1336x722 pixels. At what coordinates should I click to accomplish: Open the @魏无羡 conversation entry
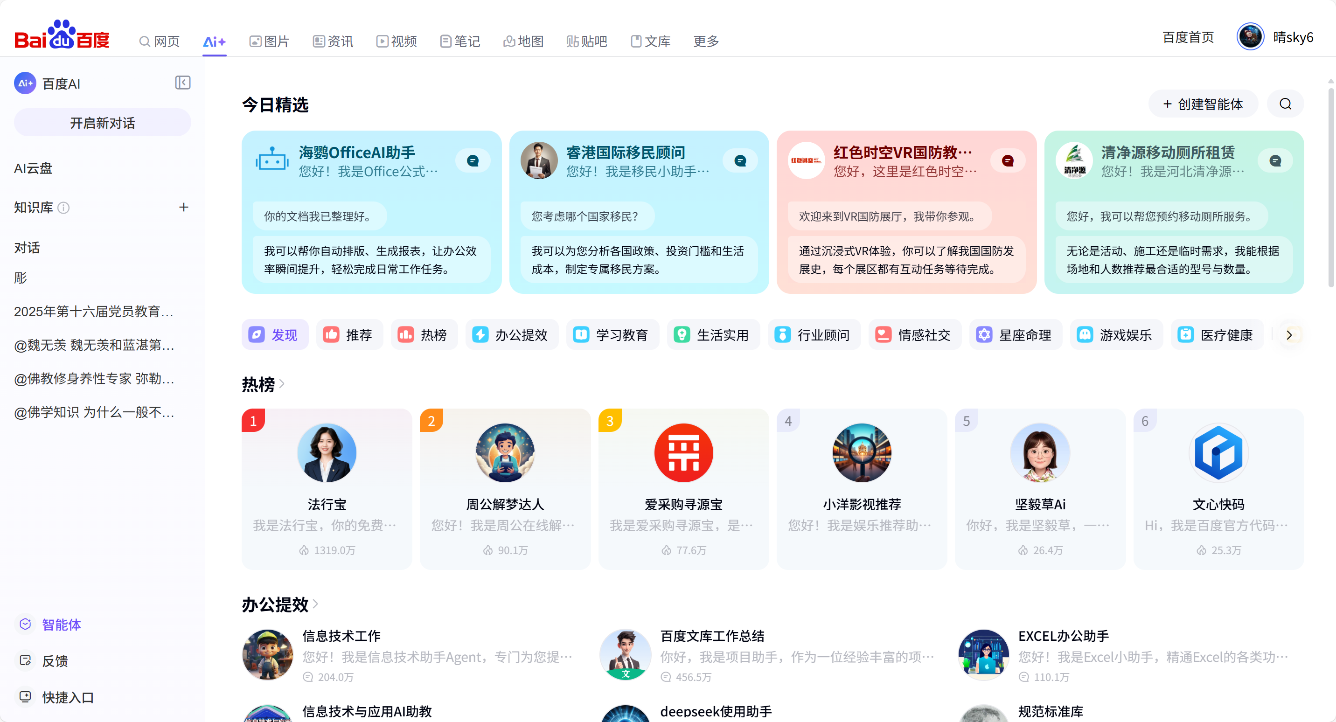point(94,345)
